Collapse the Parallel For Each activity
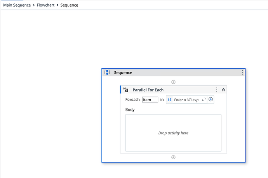The height and width of the screenshot is (178, 268). pos(223,90)
